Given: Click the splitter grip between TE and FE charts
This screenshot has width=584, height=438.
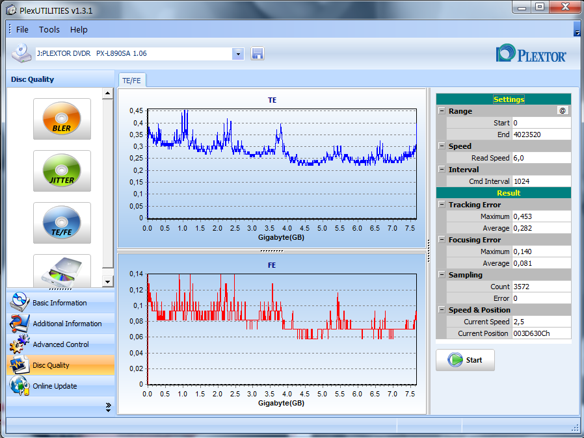Looking at the screenshot, I should (x=272, y=251).
